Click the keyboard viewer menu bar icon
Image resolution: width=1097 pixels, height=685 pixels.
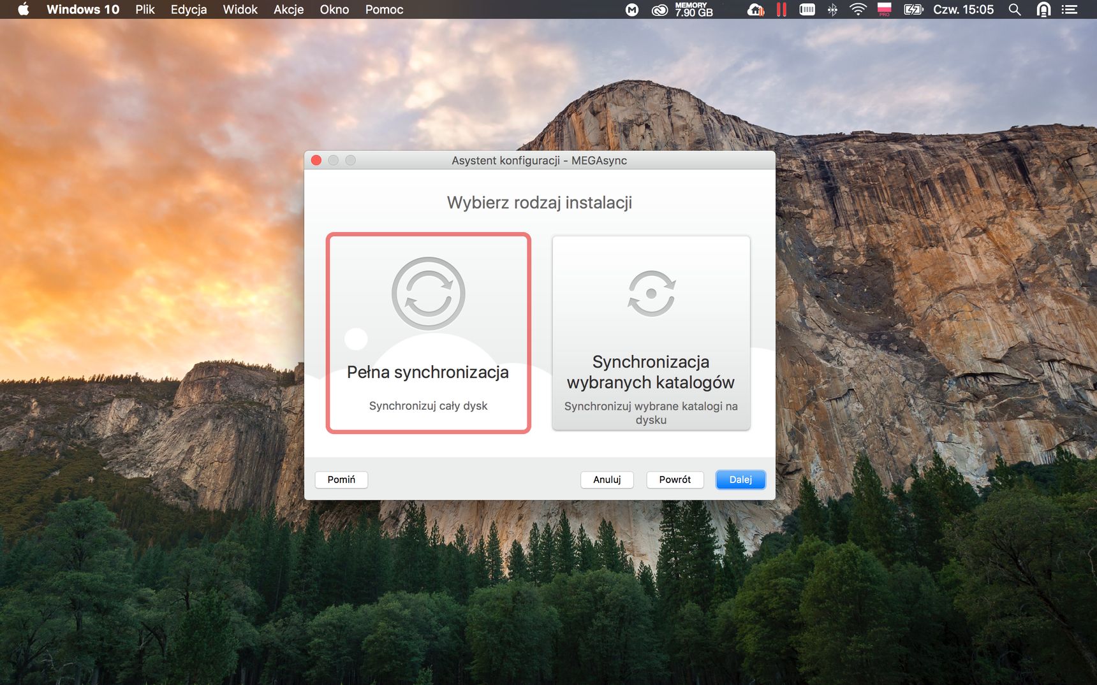807,10
